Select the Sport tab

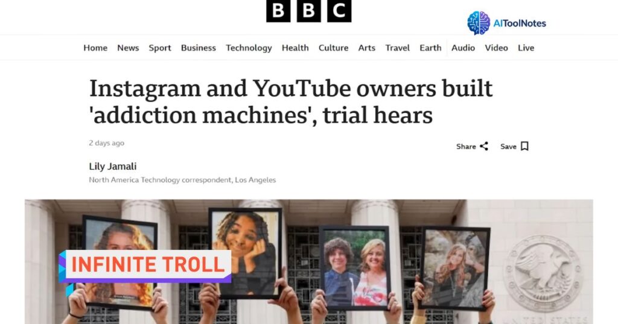click(159, 48)
